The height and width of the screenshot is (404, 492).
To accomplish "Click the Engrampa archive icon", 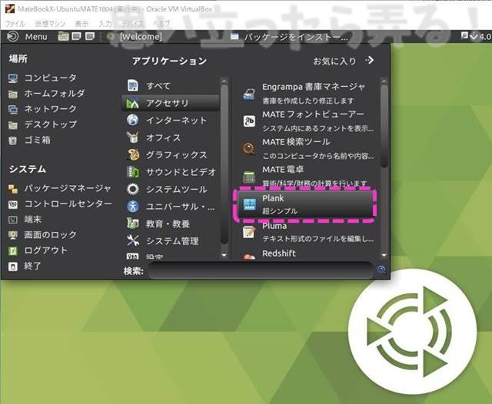I will [x=249, y=94].
